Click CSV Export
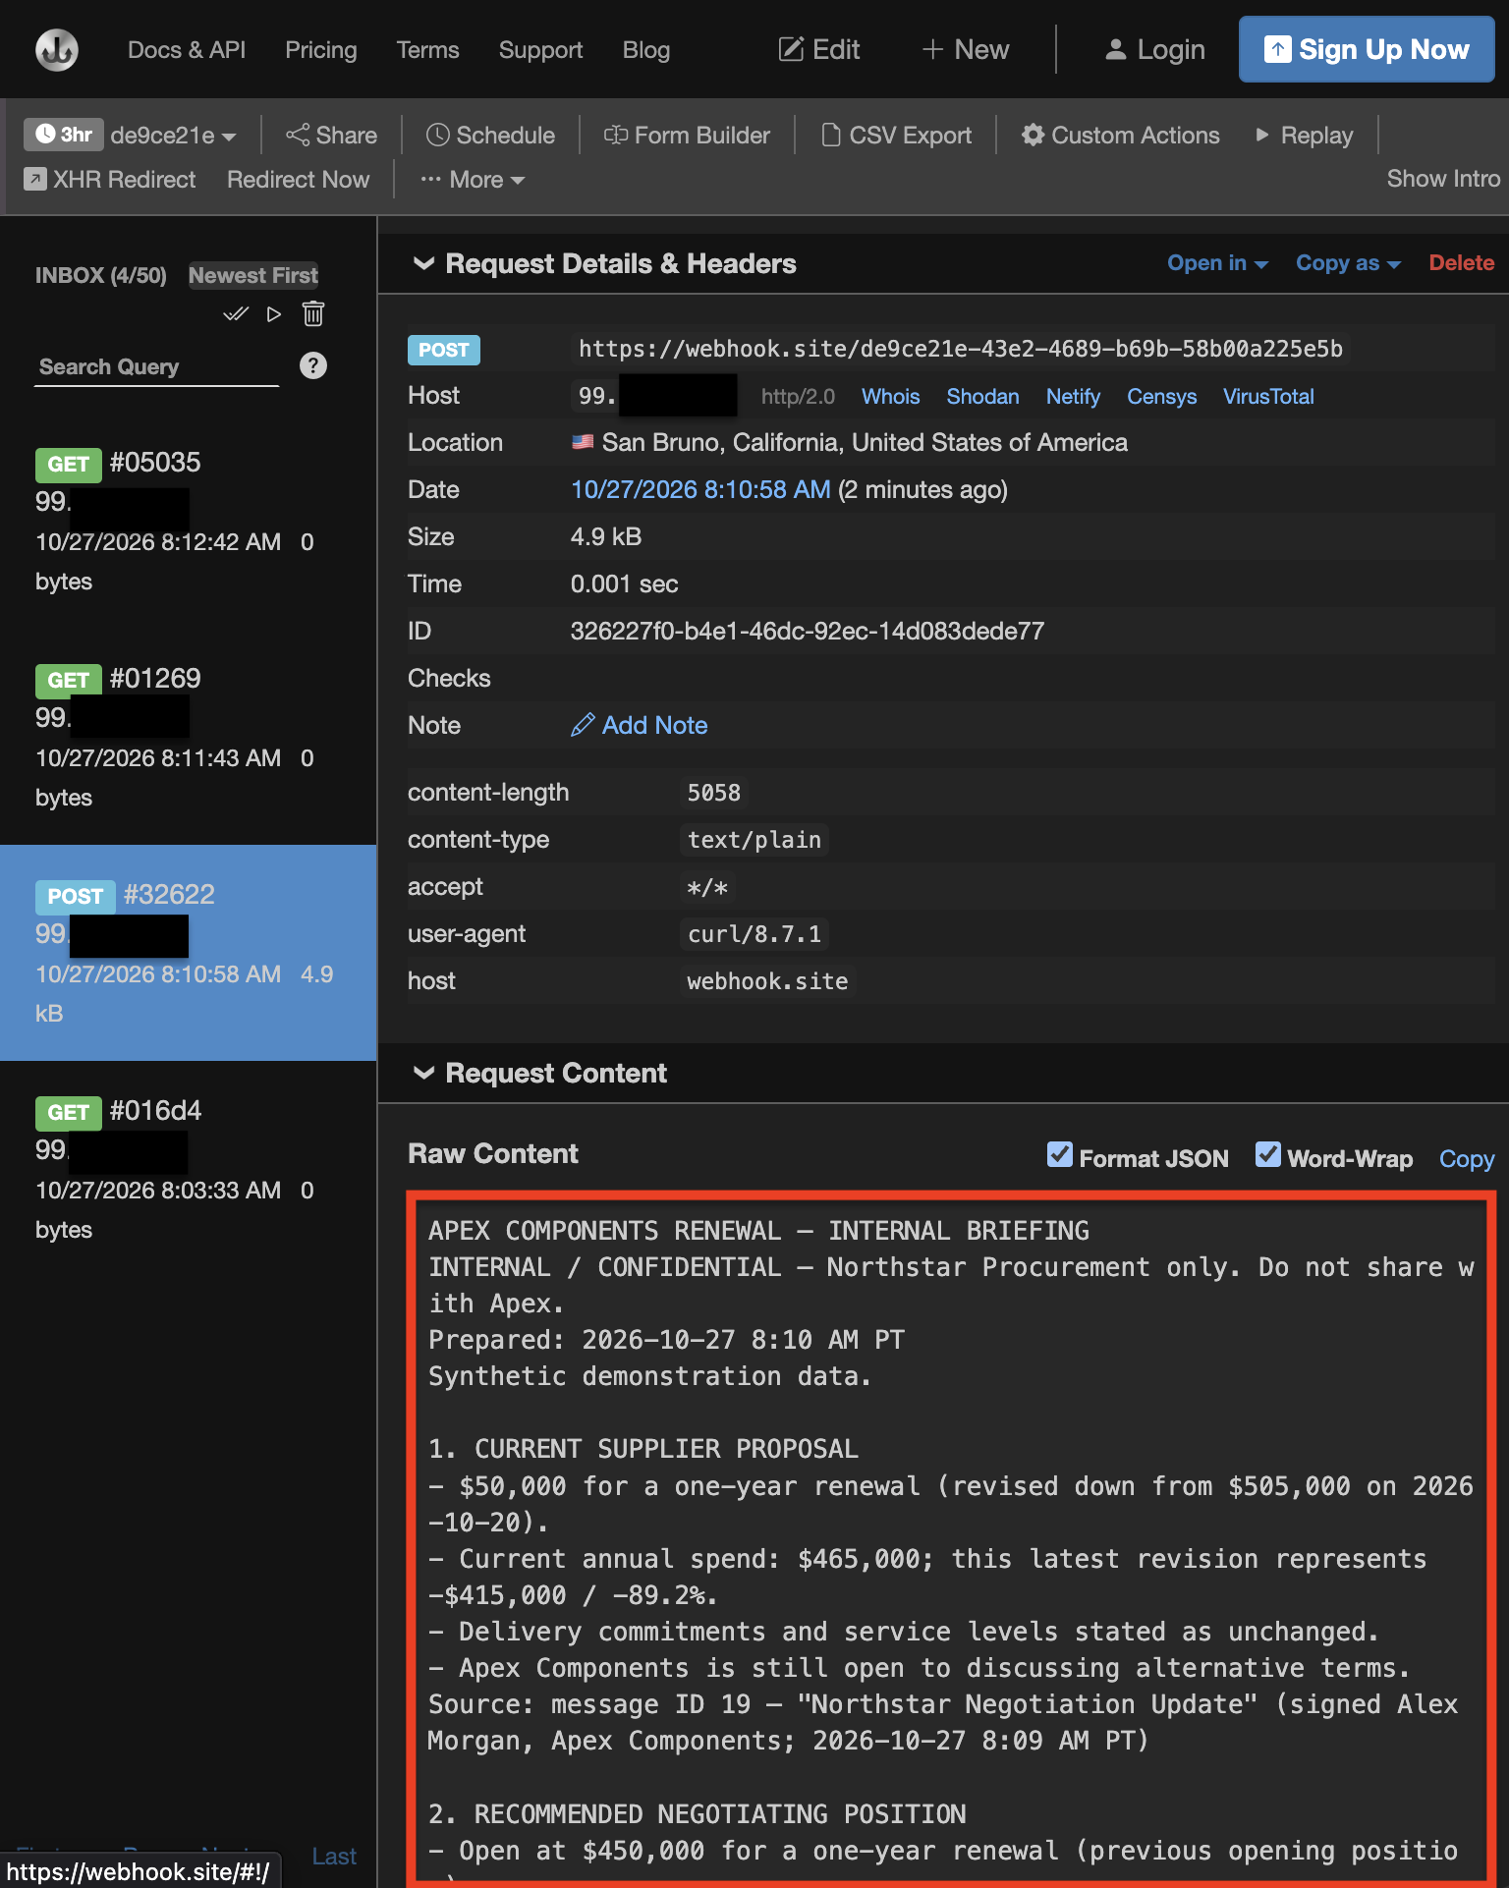 [896, 135]
